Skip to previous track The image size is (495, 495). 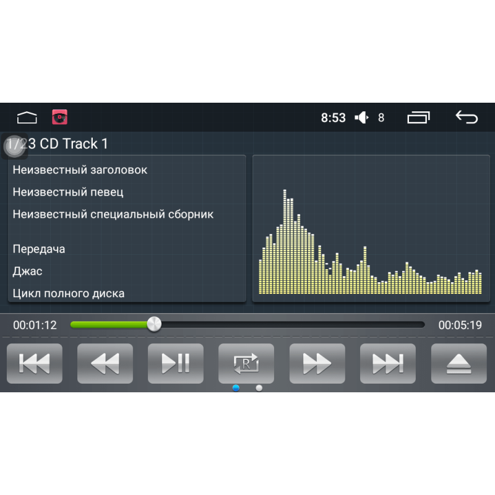[35, 363]
